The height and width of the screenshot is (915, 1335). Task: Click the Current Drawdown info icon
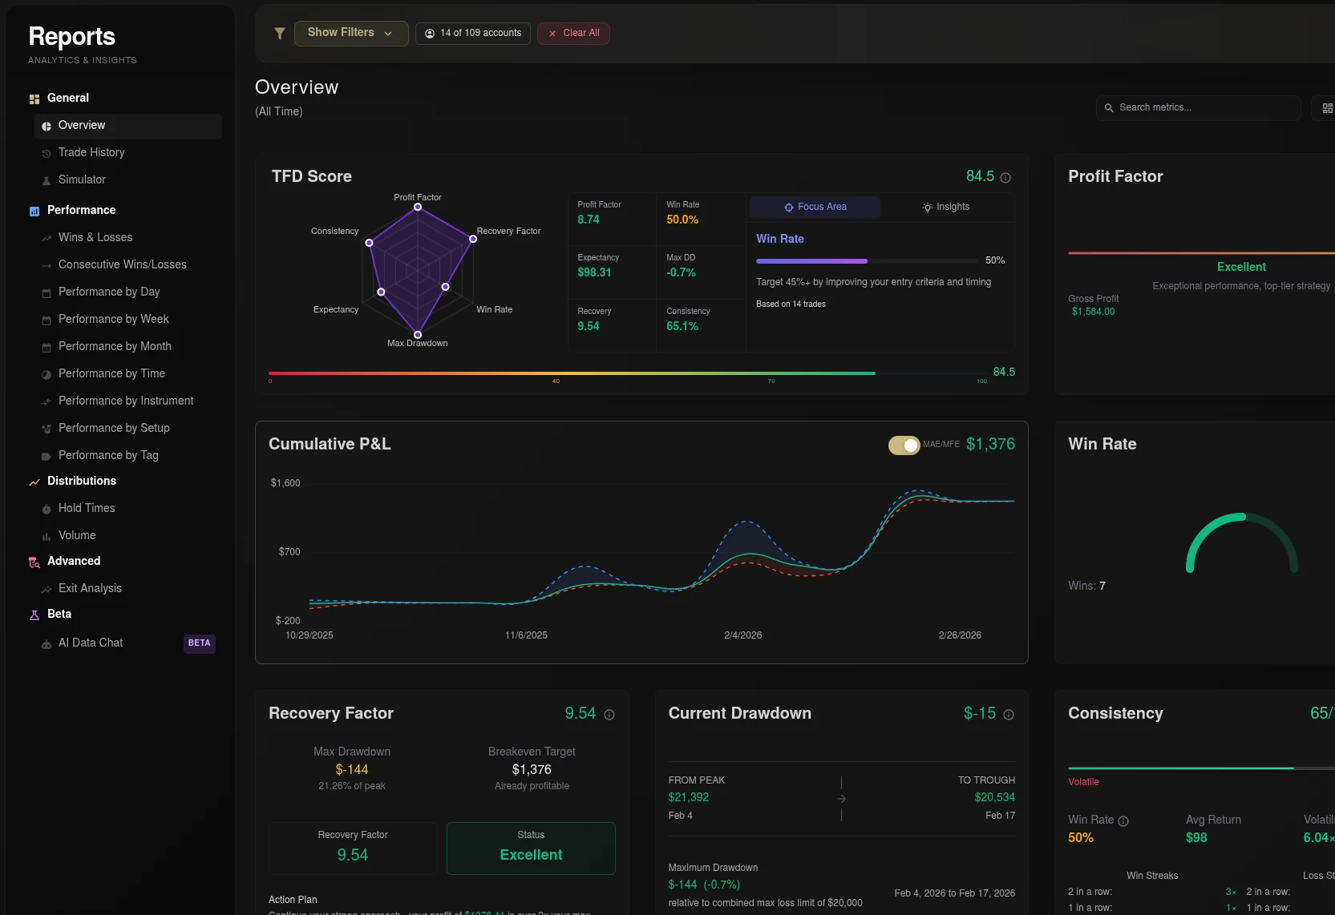[1009, 715]
